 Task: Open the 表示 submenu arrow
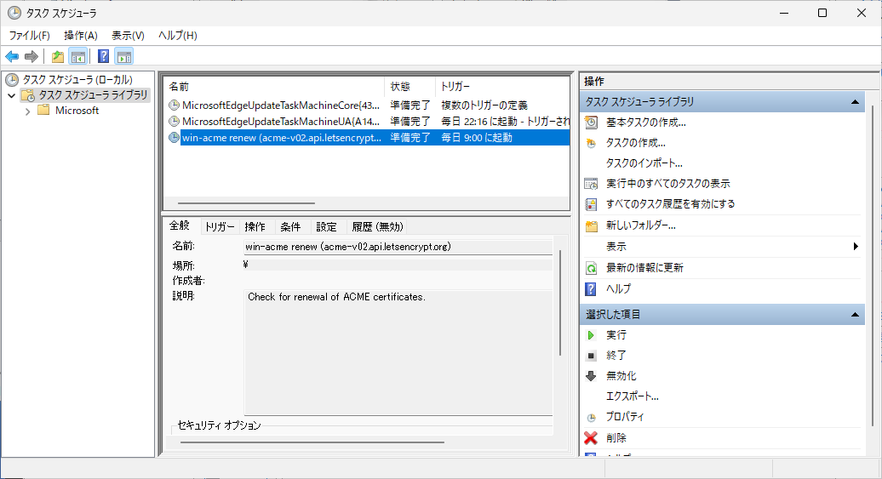pyautogui.click(x=856, y=246)
